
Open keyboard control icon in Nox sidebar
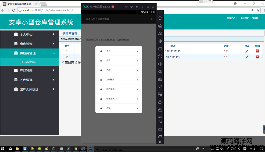tap(160, 26)
